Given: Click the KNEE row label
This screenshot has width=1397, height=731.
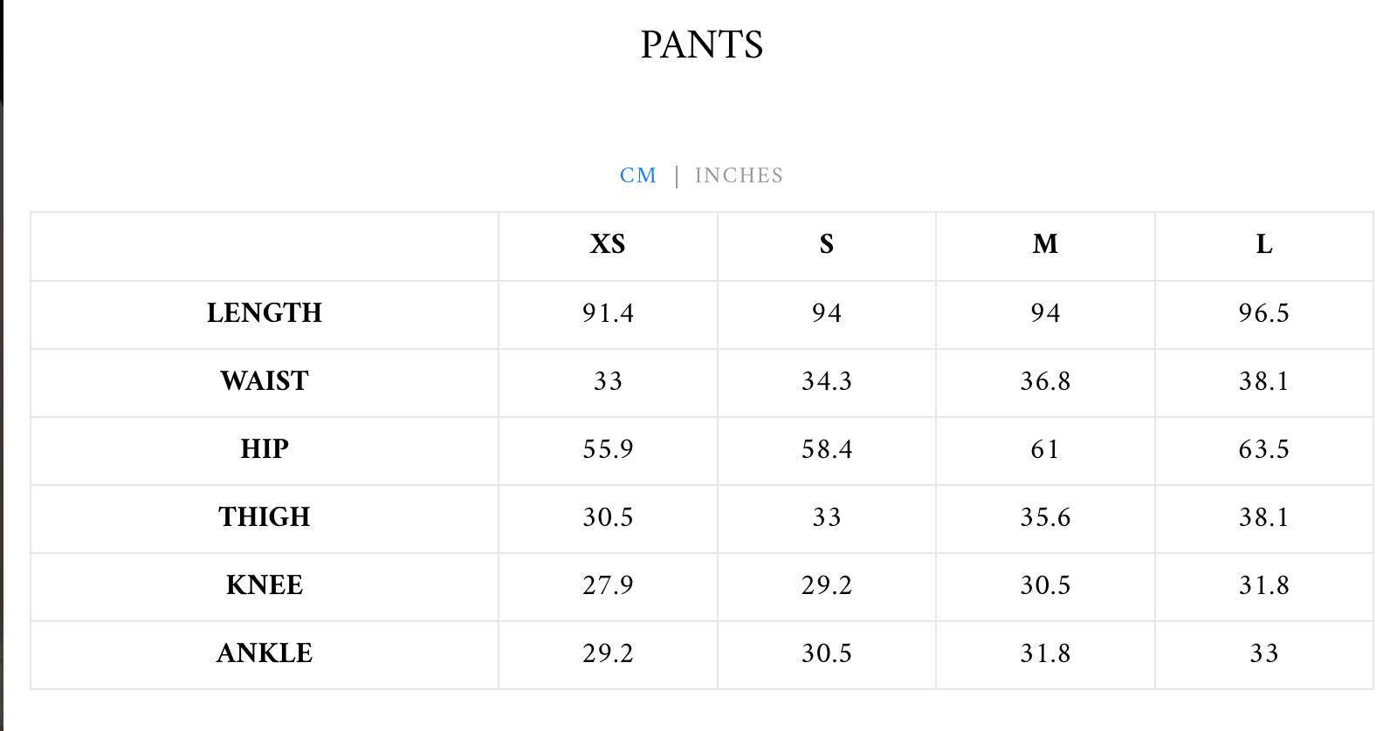Looking at the screenshot, I should [265, 584].
